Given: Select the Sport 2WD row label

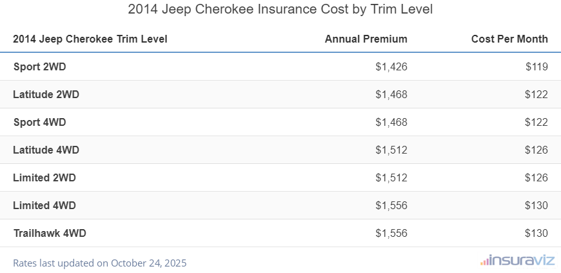Looking at the screenshot, I should (x=39, y=66).
